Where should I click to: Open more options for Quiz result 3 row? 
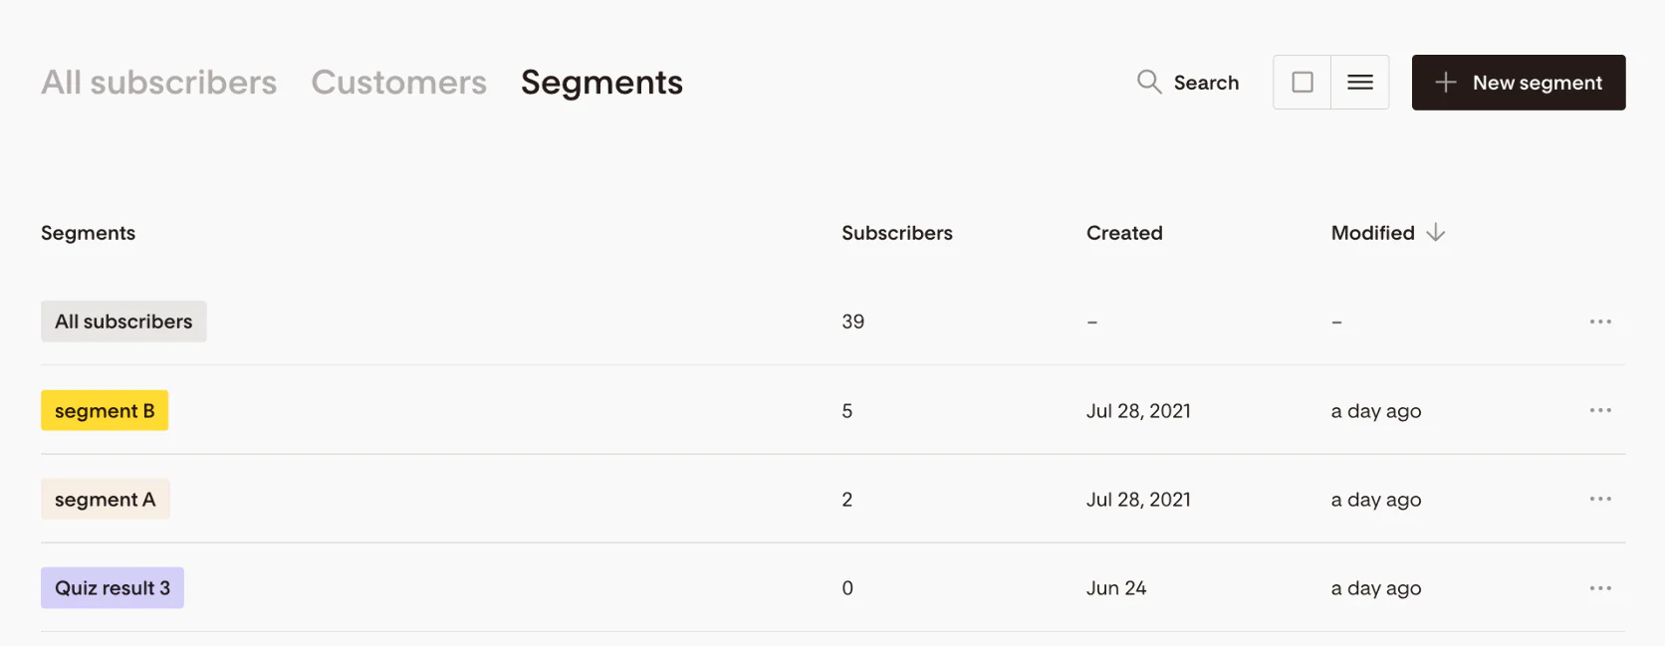coord(1600,588)
